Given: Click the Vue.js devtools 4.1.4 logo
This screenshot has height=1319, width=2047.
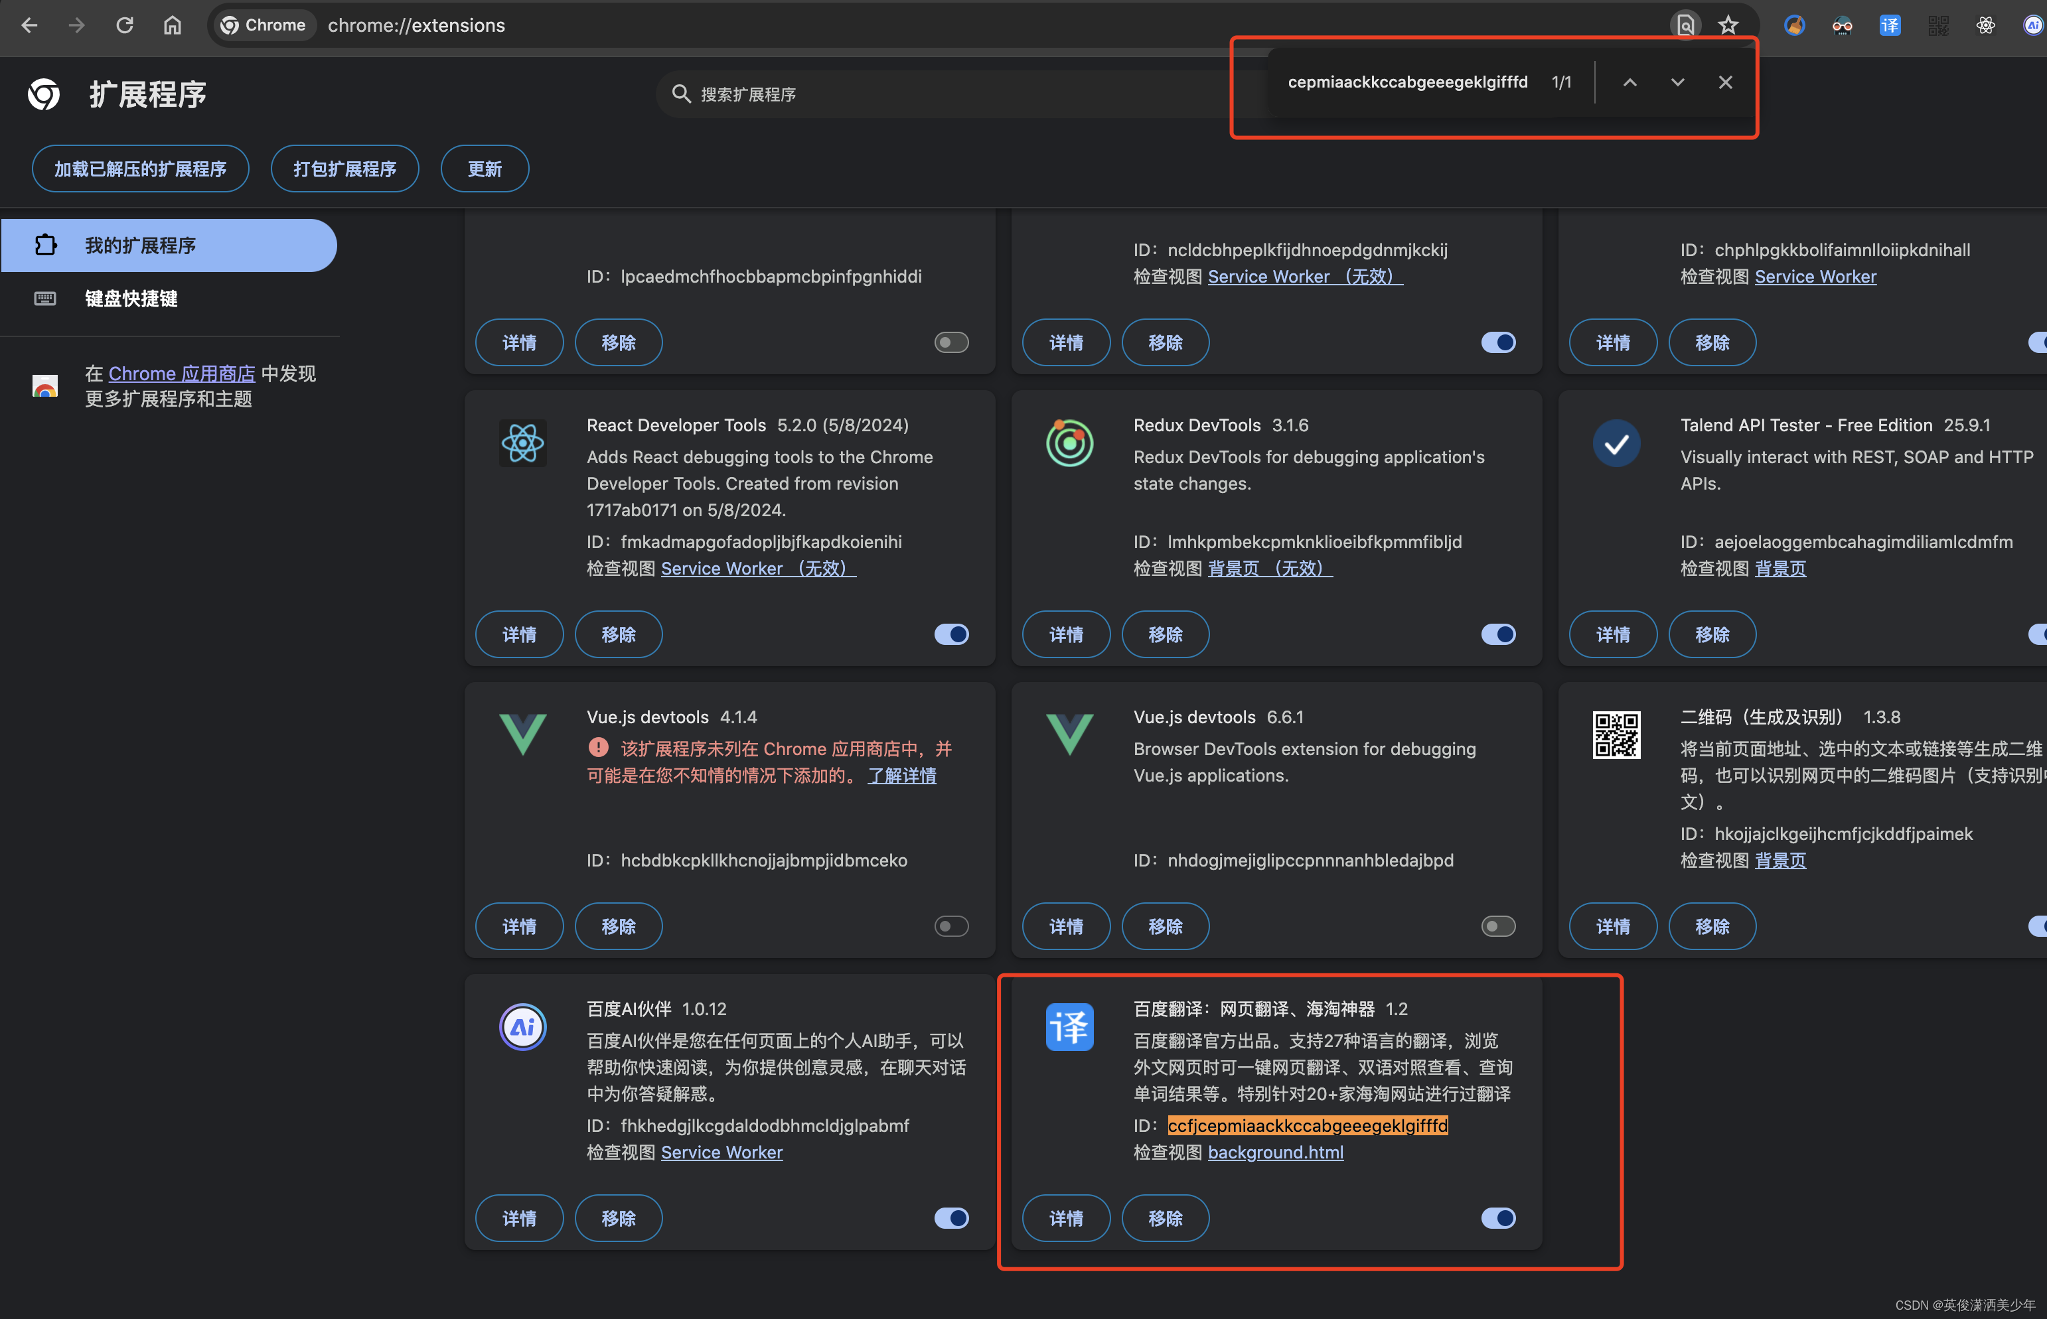Looking at the screenshot, I should [x=522, y=734].
